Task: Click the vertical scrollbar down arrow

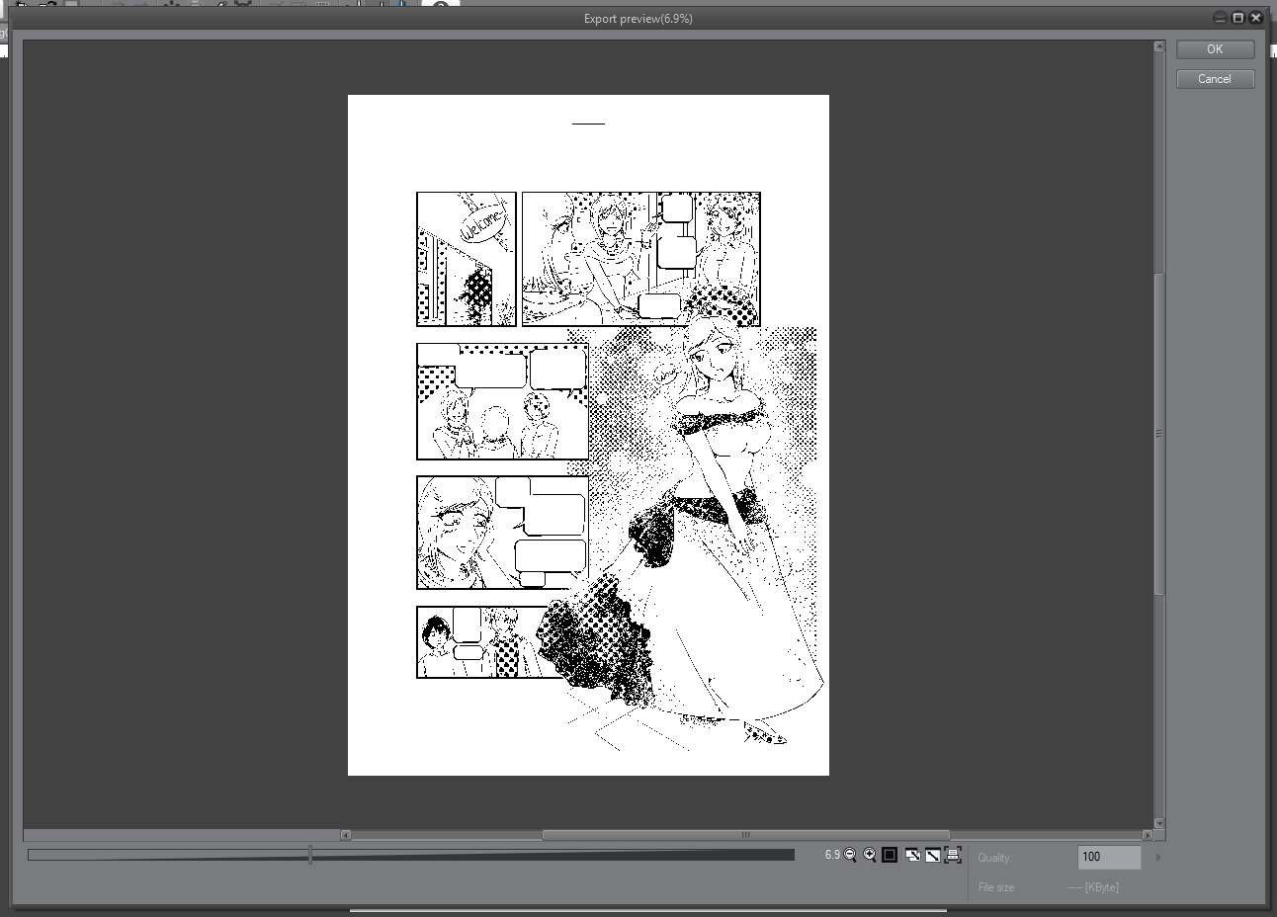Action: 1159,822
